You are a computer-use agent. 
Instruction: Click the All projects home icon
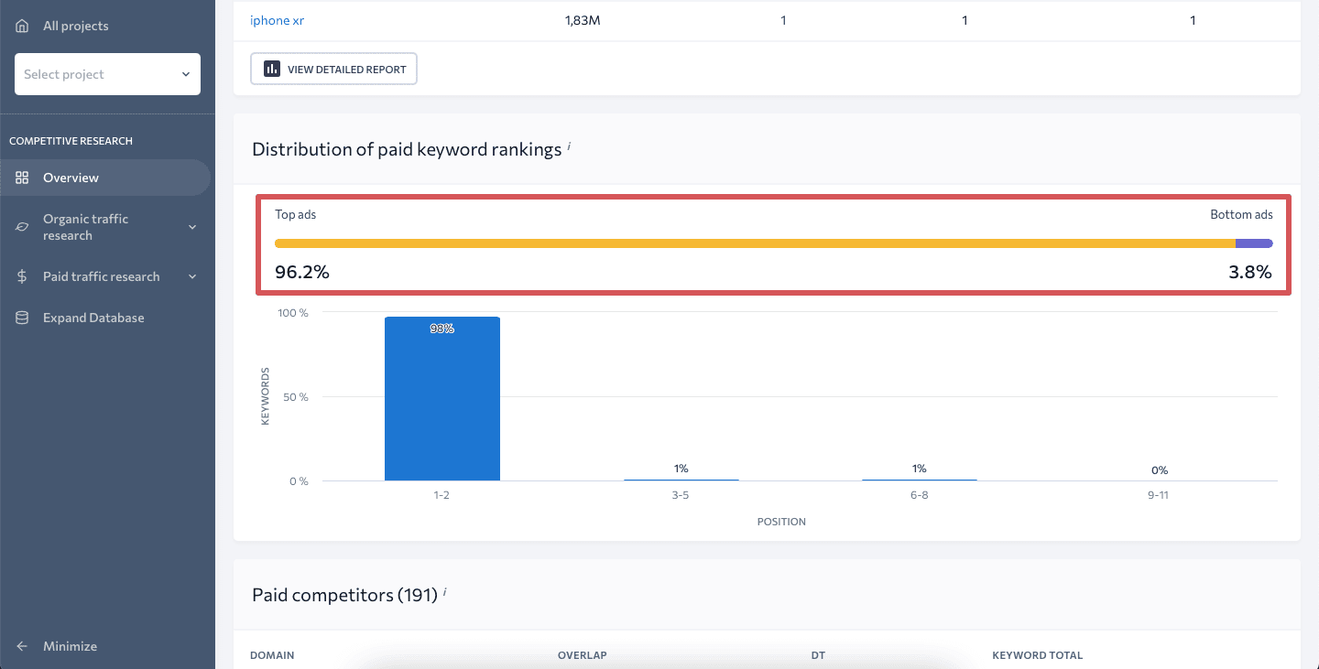[x=22, y=26]
